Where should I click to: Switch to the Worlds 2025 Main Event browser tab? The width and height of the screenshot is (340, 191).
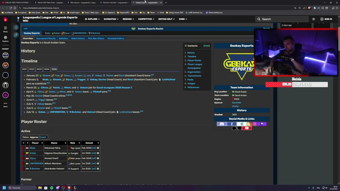pos(49,3)
